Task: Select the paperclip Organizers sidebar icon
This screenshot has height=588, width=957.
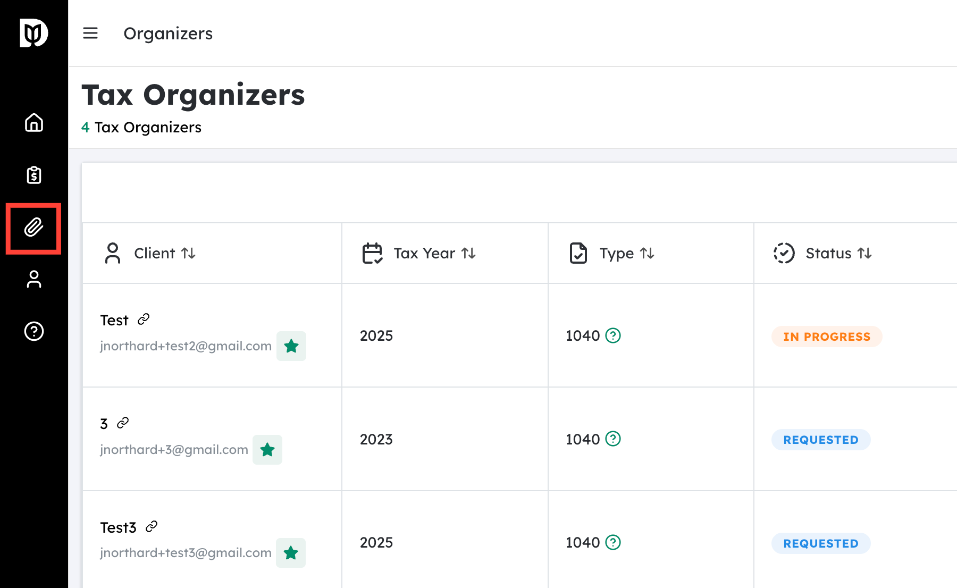Action: [x=34, y=228]
